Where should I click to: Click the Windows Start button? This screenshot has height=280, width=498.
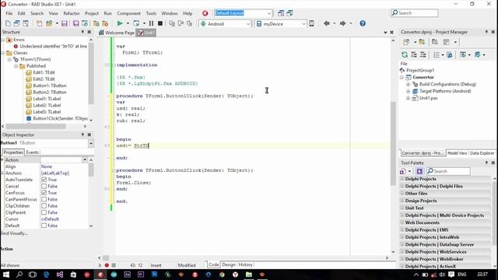pyautogui.click(x=6, y=275)
